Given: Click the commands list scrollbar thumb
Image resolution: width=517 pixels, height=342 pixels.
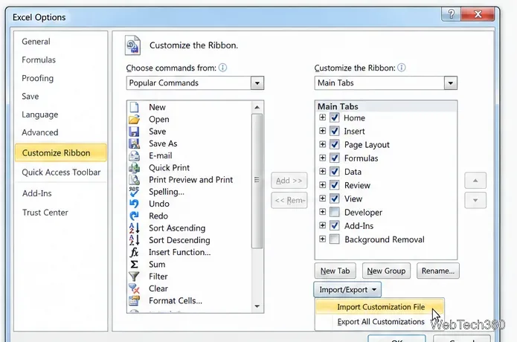Looking at the screenshot, I should pyautogui.click(x=257, y=181).
